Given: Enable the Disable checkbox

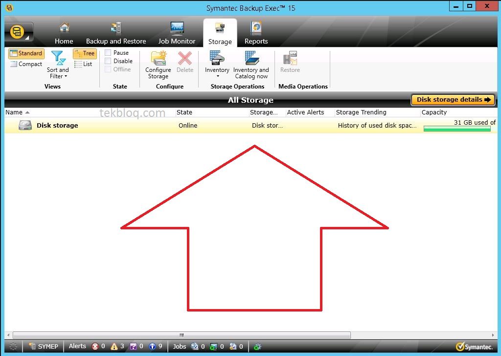Looking at the screenshot, I should 108,61.
